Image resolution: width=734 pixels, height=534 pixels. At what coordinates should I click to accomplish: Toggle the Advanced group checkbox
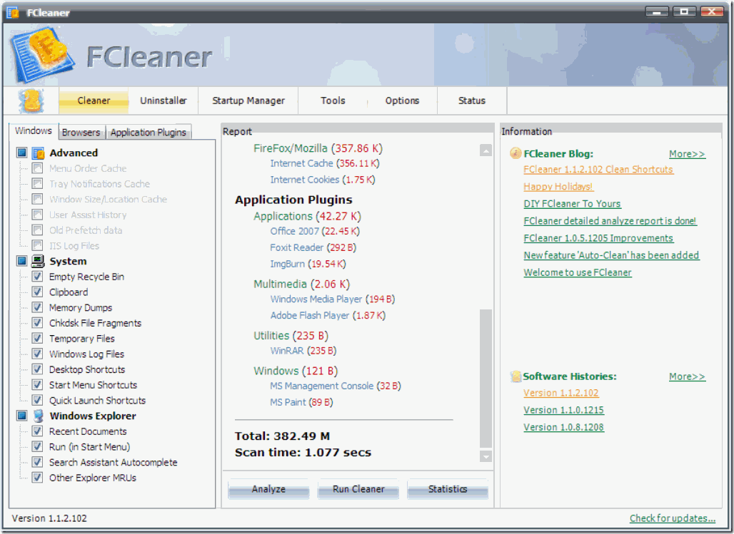pyautogui.click(x=21, y=153)
